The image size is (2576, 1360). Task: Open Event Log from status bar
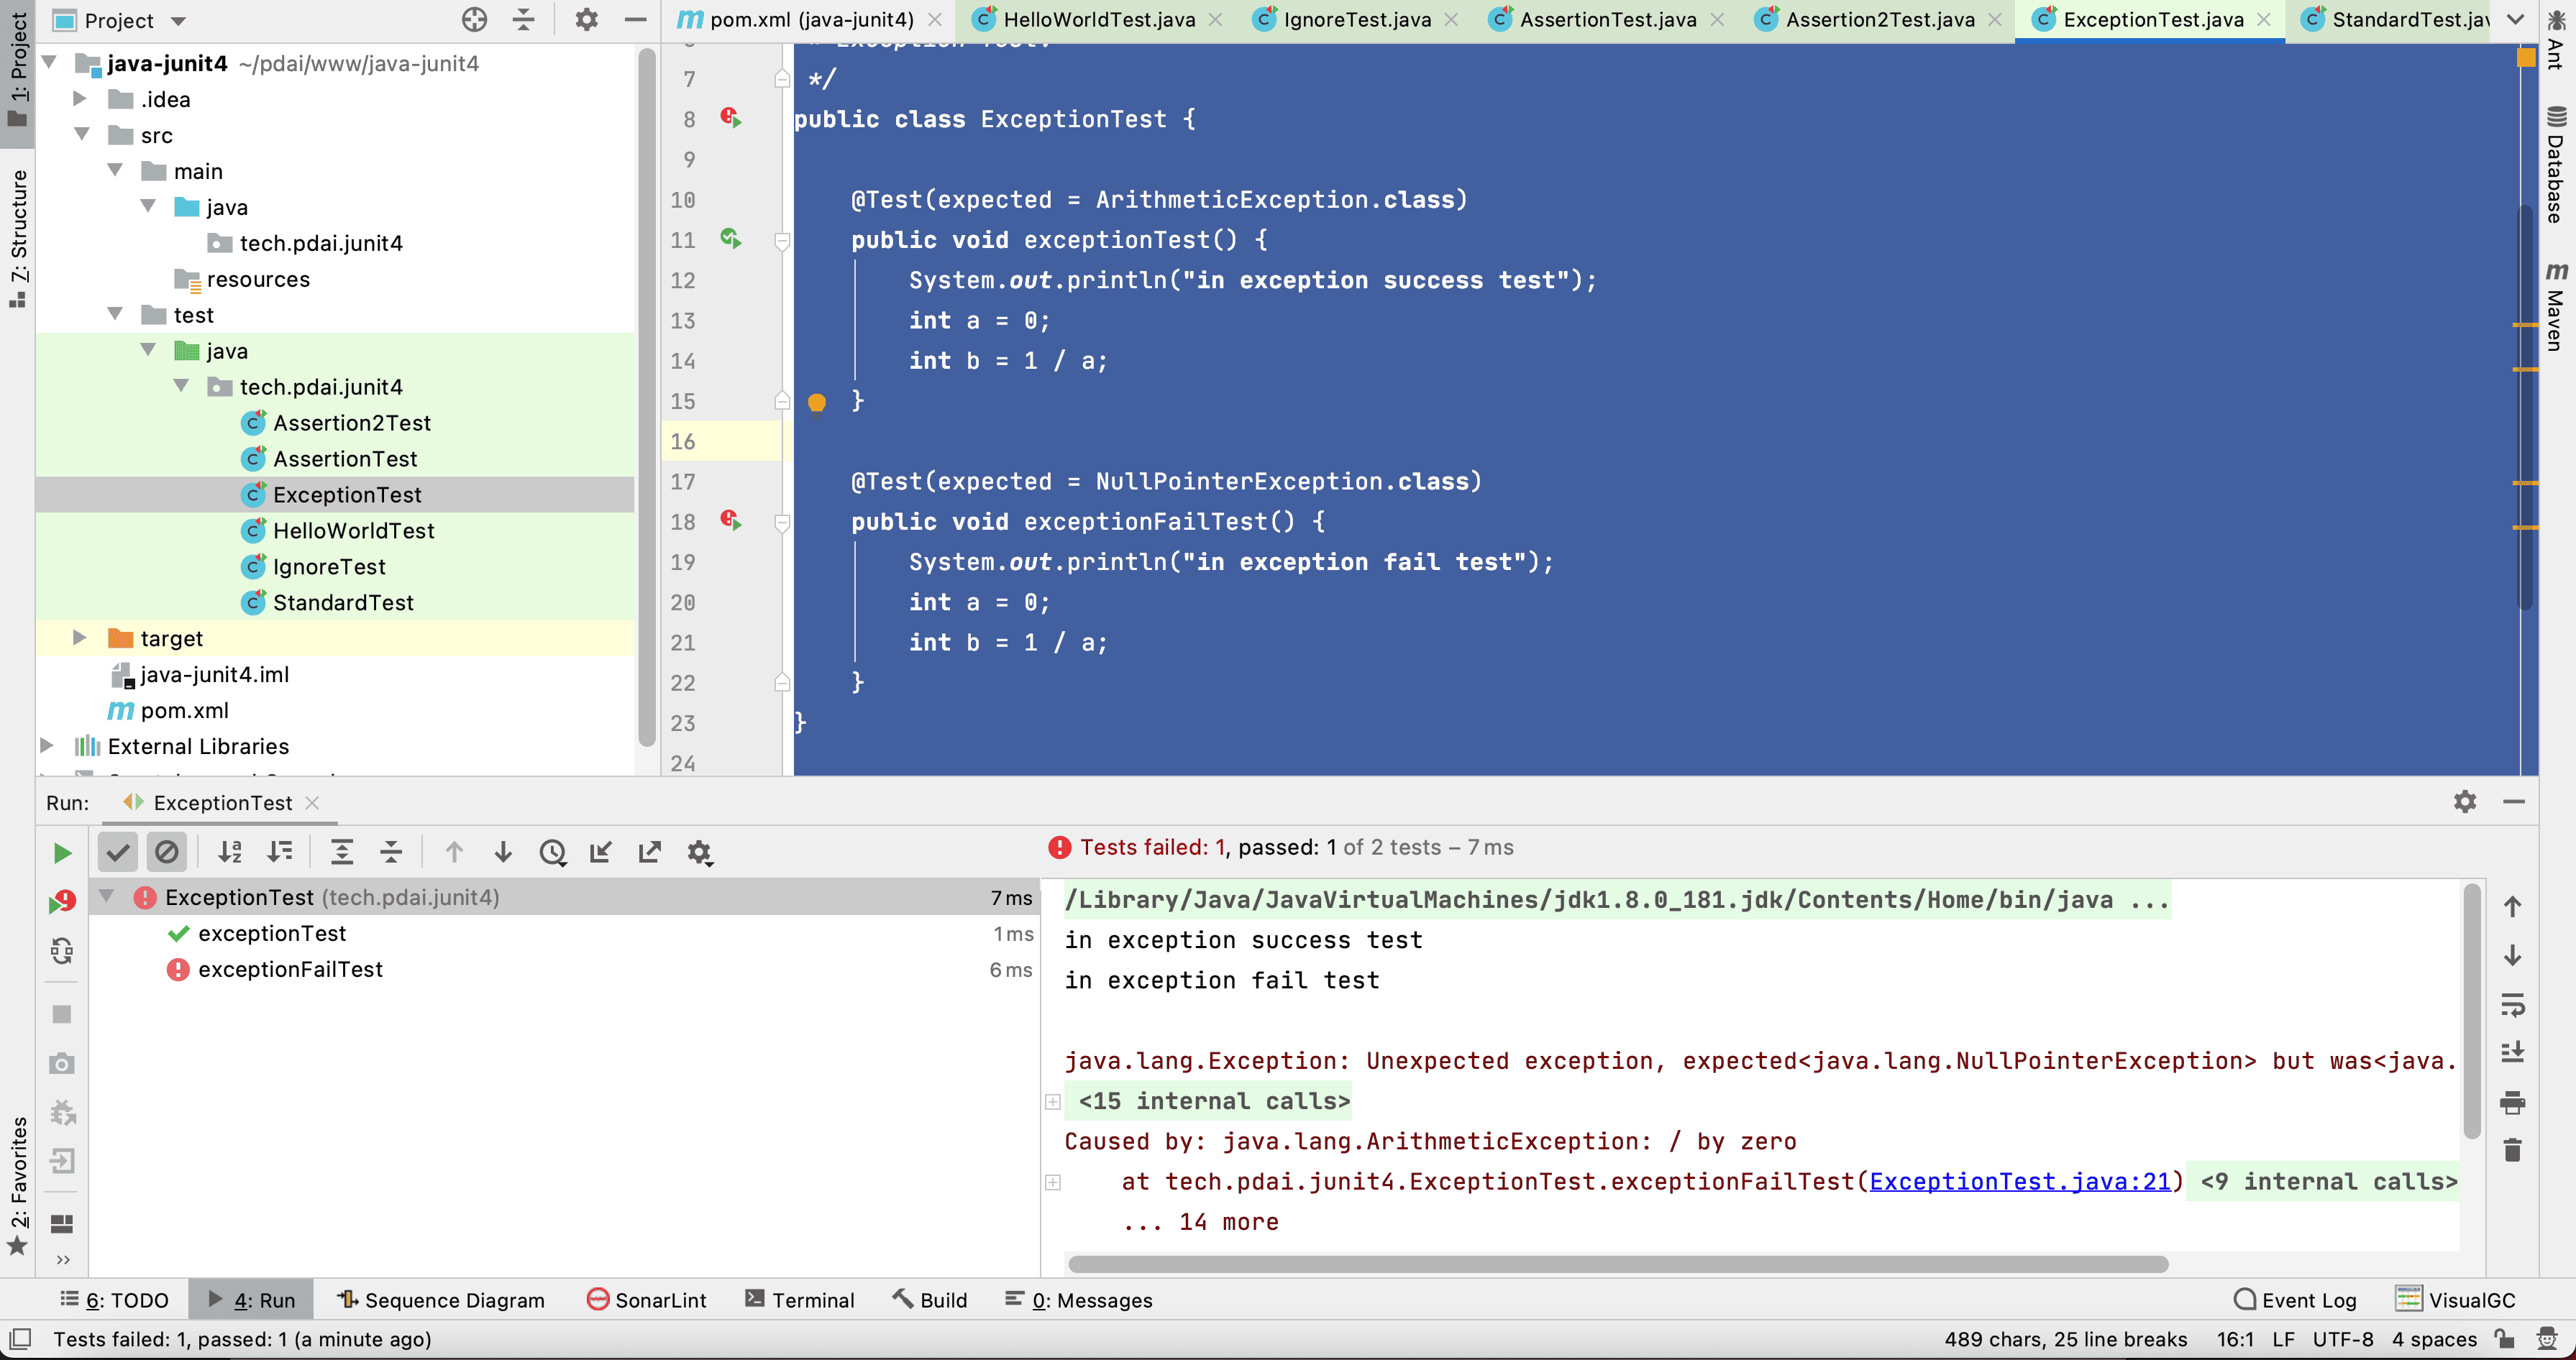pyautogui.click(x=2295, y=1300)
